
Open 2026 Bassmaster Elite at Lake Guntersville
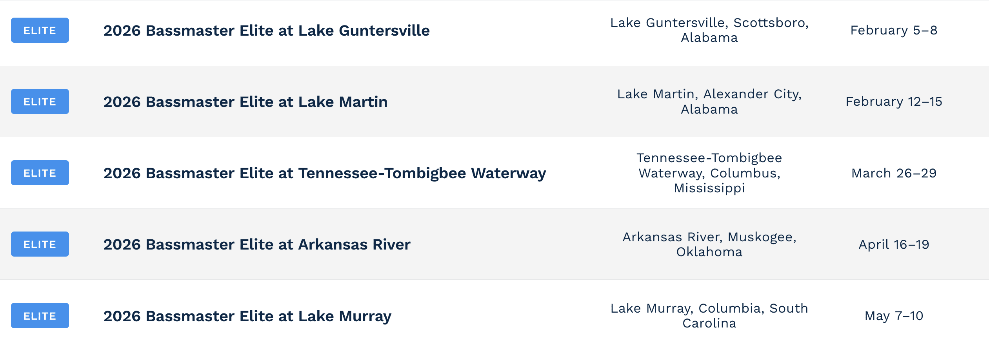[x=266, y=31]
